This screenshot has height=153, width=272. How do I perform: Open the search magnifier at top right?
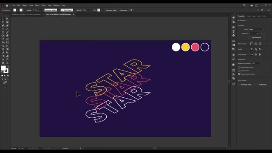tap(244, 6)
